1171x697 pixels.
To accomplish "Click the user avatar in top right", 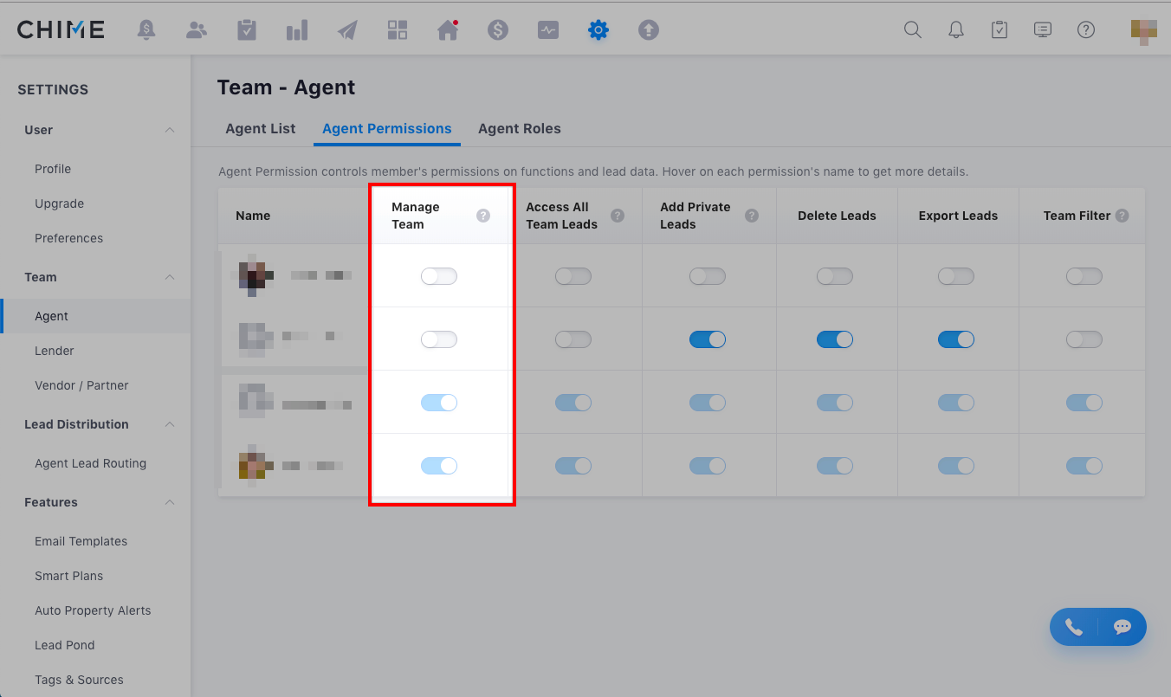I will coord(1143,31).
